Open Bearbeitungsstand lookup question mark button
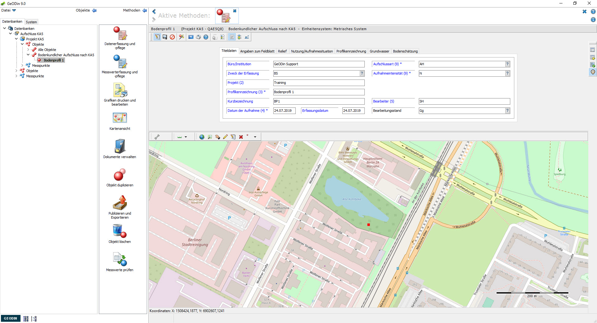This screenshot has width=597, height=323. click(x=507, y=111)
